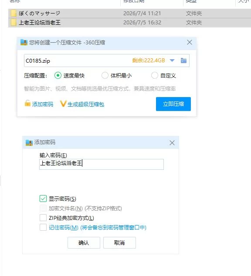Screen dimensions: 251x276
Task: Cancel the password dialog with 取消
Action: click(x=119, y=243)
